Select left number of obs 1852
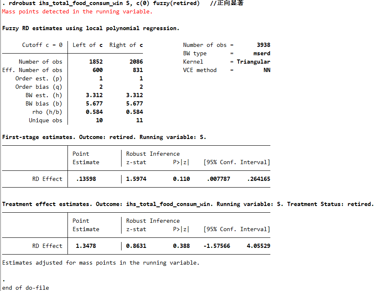381x291 pixels. 96,62
